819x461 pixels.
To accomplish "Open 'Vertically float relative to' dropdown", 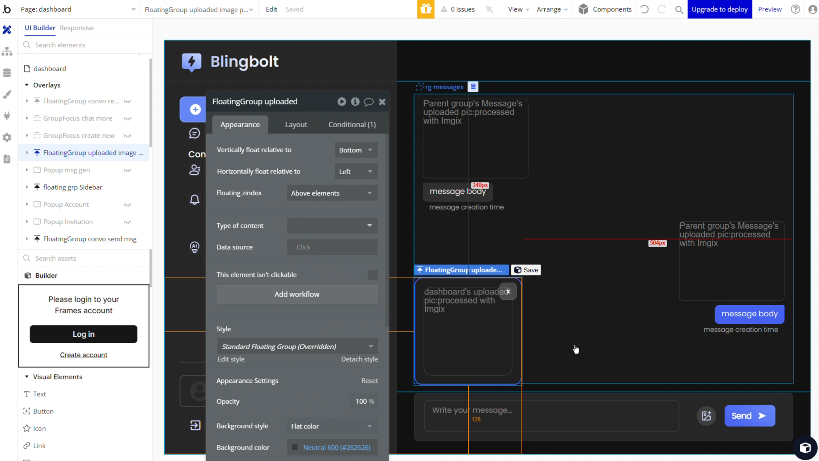I will (x=356, y=150).
